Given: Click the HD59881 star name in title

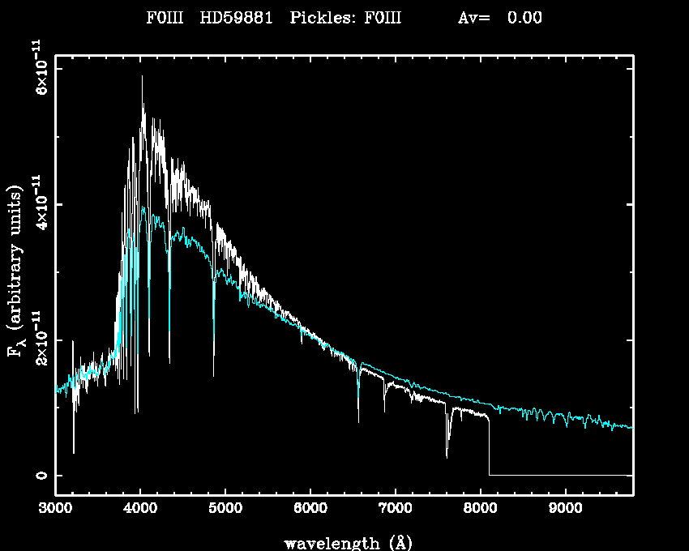Looking at the screenshot, I should click(x=236, y=18).
